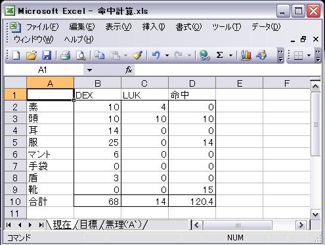Viewport: 325px width, 245px height.
Task: Restore the workbook window inside Excel
Action: tap(303, 39)
